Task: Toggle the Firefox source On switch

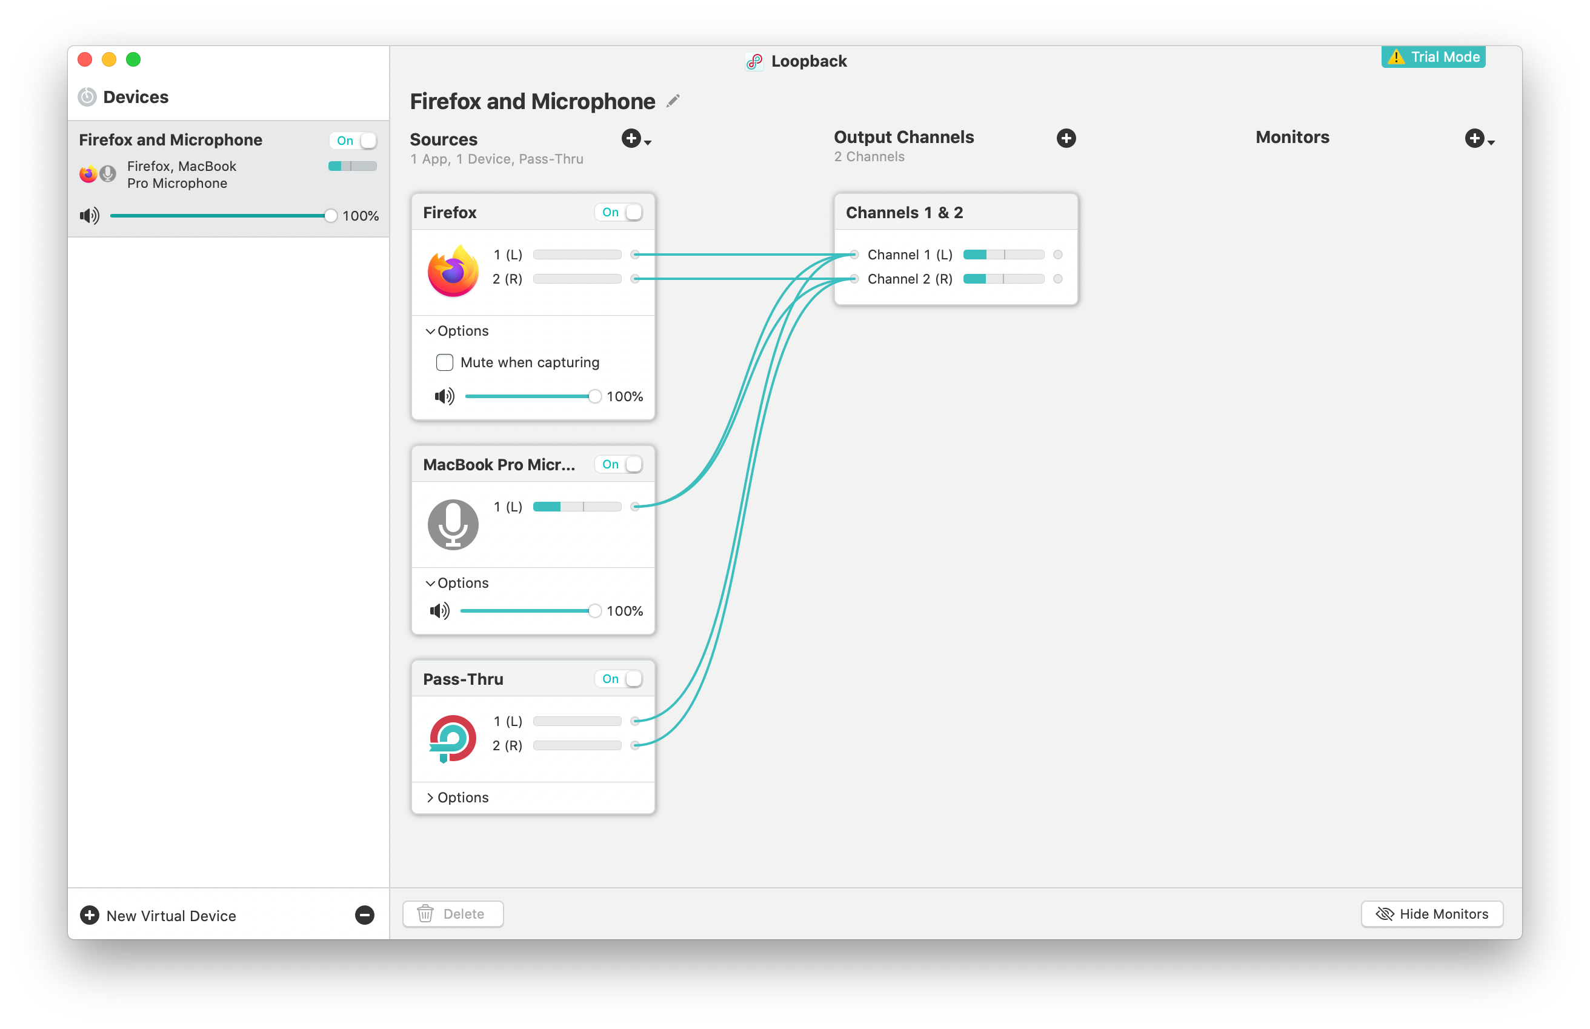Action: 619,213
